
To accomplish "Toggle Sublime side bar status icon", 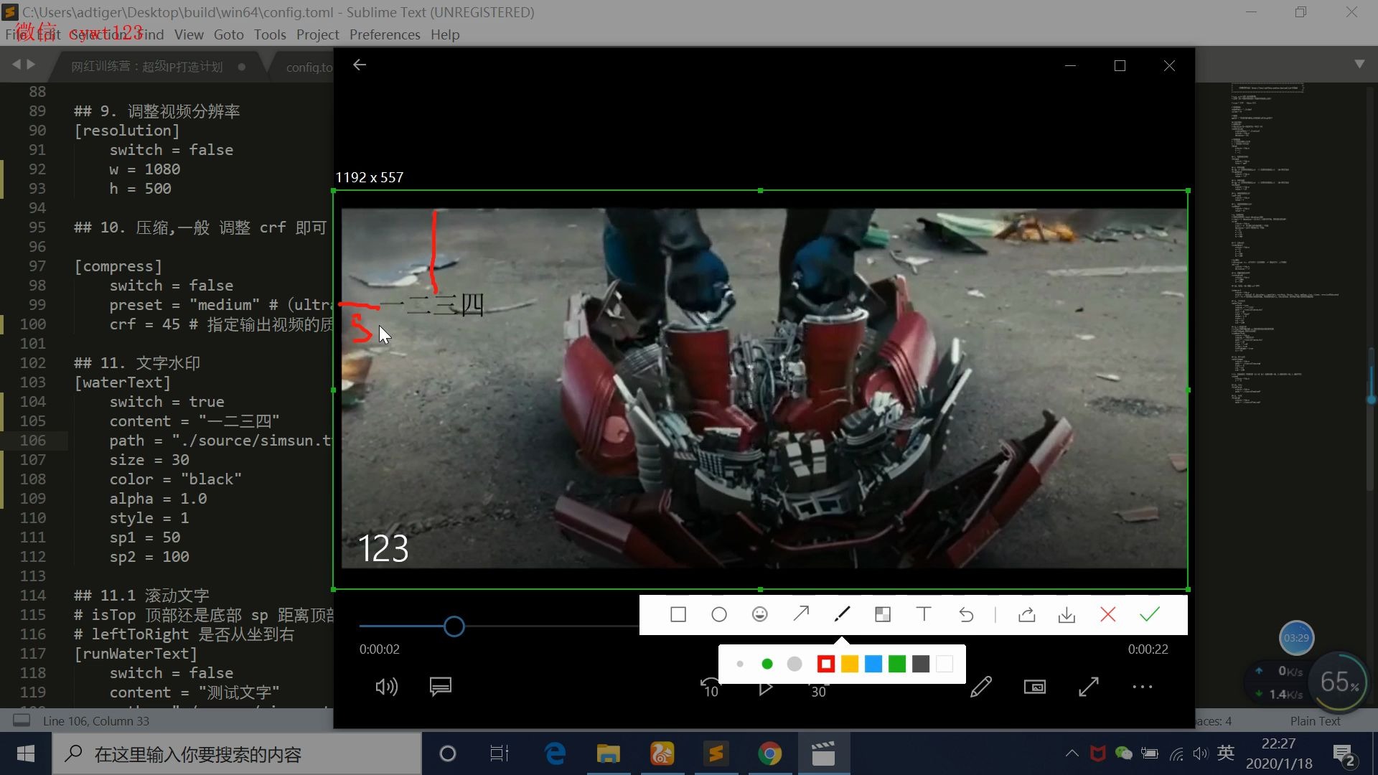I will pos(22,720).
